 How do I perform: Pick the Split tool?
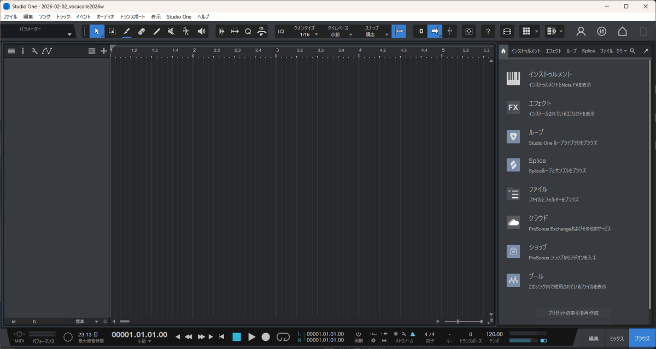click(127, 31)
